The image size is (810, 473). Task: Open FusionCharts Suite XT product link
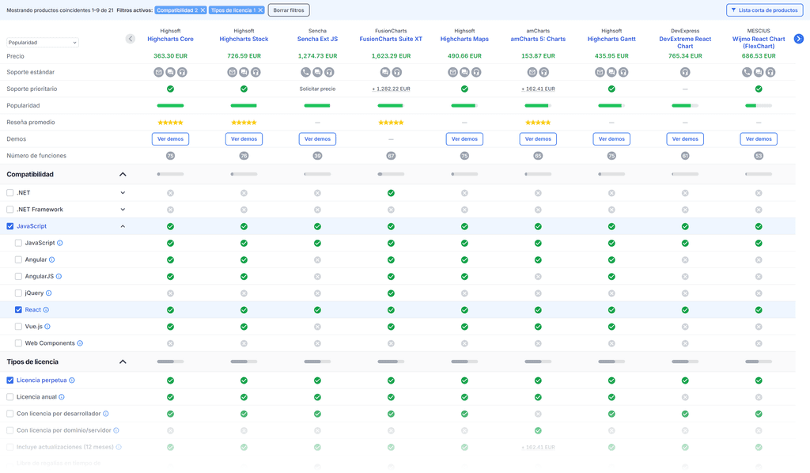391,39
